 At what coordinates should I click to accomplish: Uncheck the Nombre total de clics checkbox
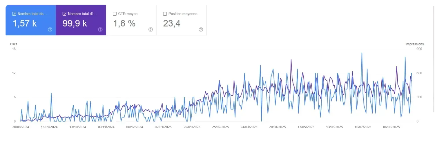pos(14,14)
